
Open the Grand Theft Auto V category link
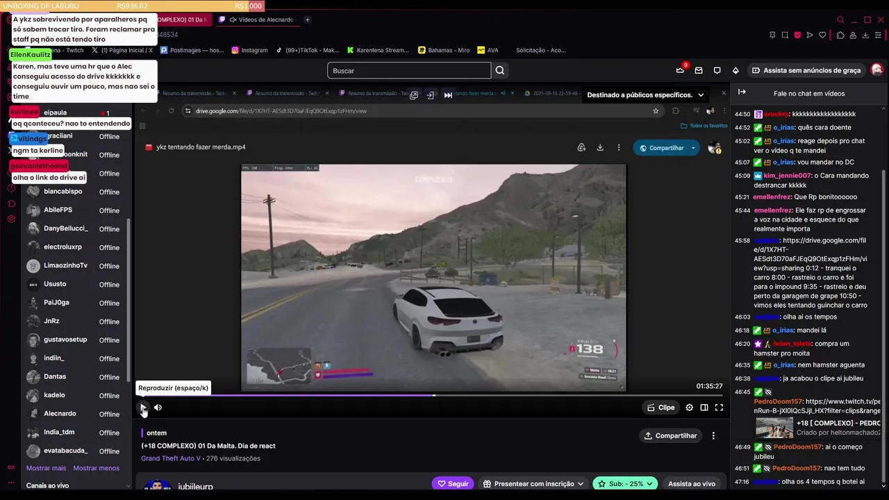coord(171,458)
